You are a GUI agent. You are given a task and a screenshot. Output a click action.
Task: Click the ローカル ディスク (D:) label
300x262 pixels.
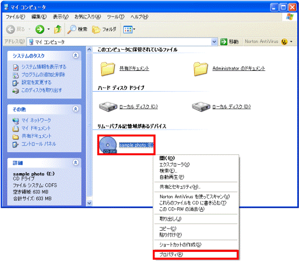tap(231, 107)
